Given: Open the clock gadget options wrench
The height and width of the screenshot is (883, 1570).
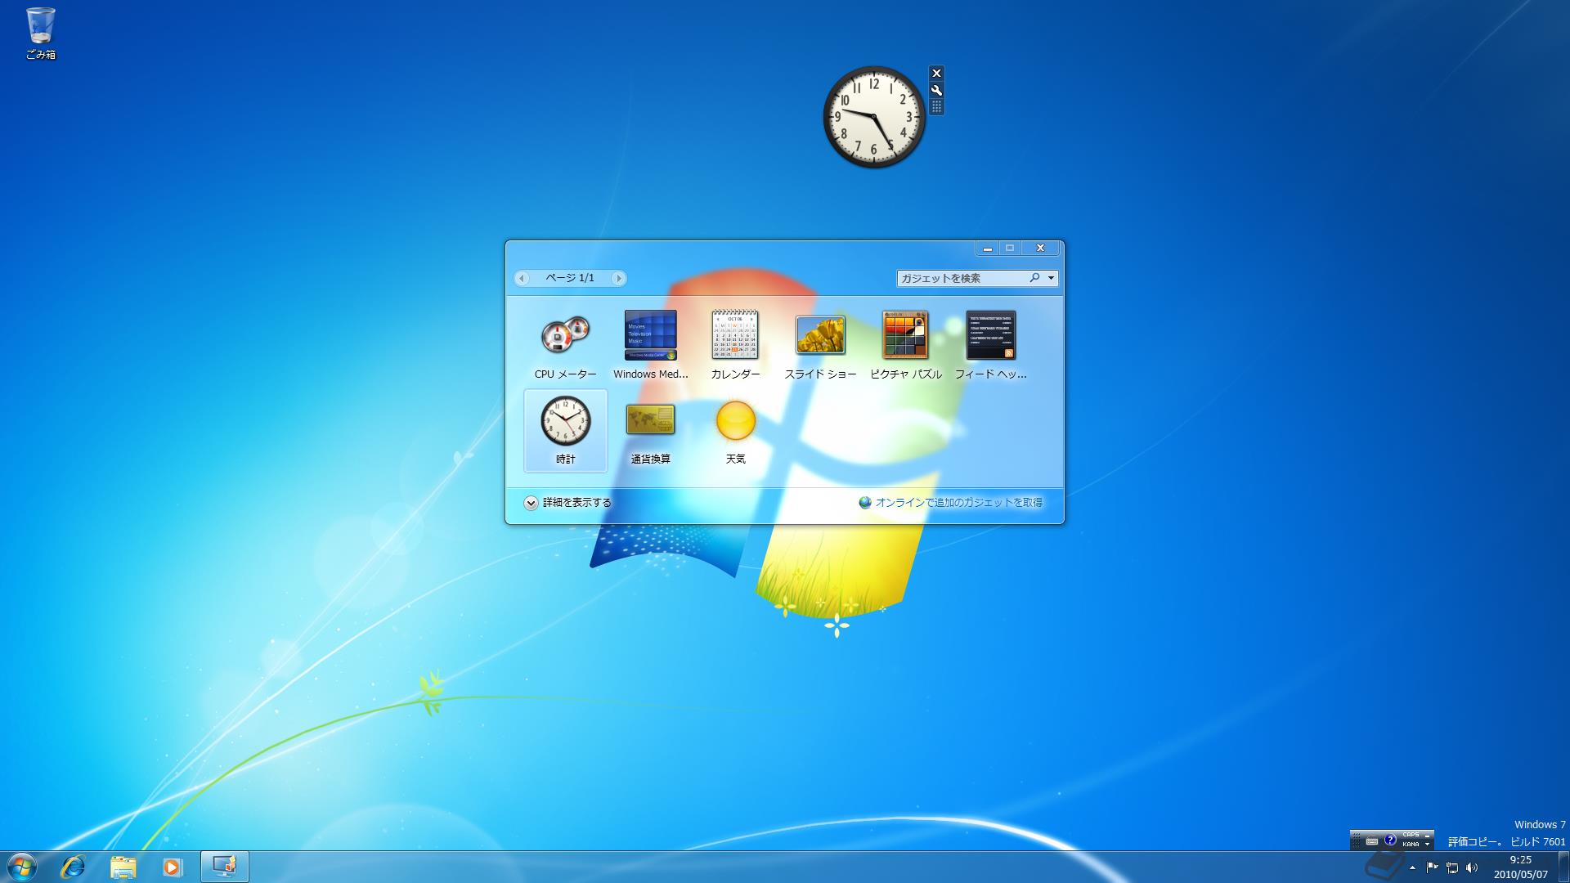Looking at the screenshot, I should [937, 90].
